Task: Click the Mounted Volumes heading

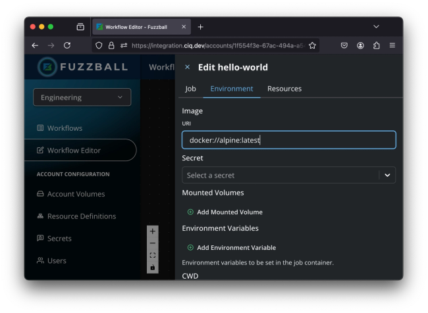Action: (213, 193)
